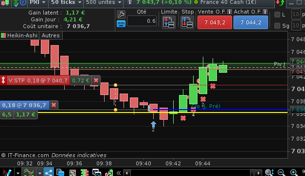Image resolution: width=305 pixels, height=176 pixels.
Task: Click the zoom in magnifier icon
Action: tap(294, 172)
